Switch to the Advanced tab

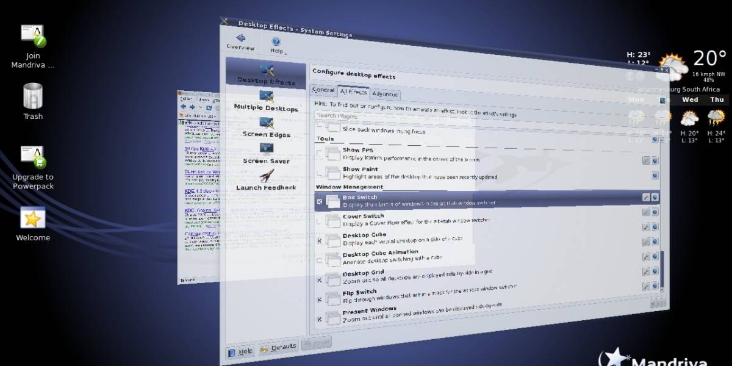(x=385, y=94)
